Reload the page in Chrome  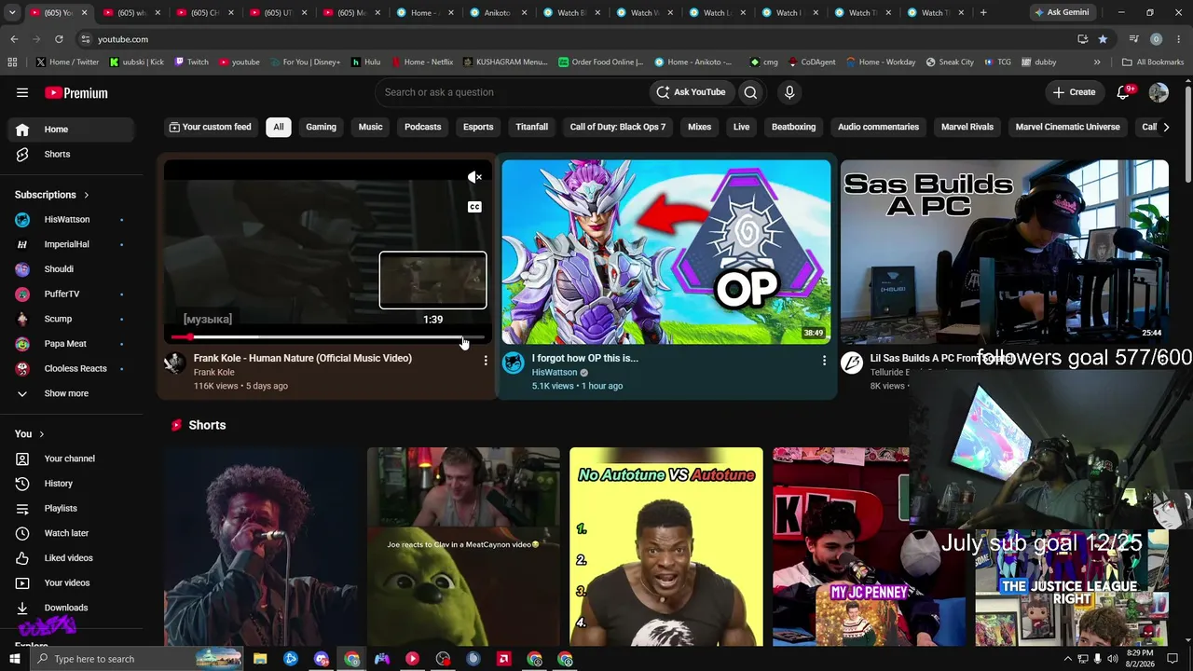(59, 39)
